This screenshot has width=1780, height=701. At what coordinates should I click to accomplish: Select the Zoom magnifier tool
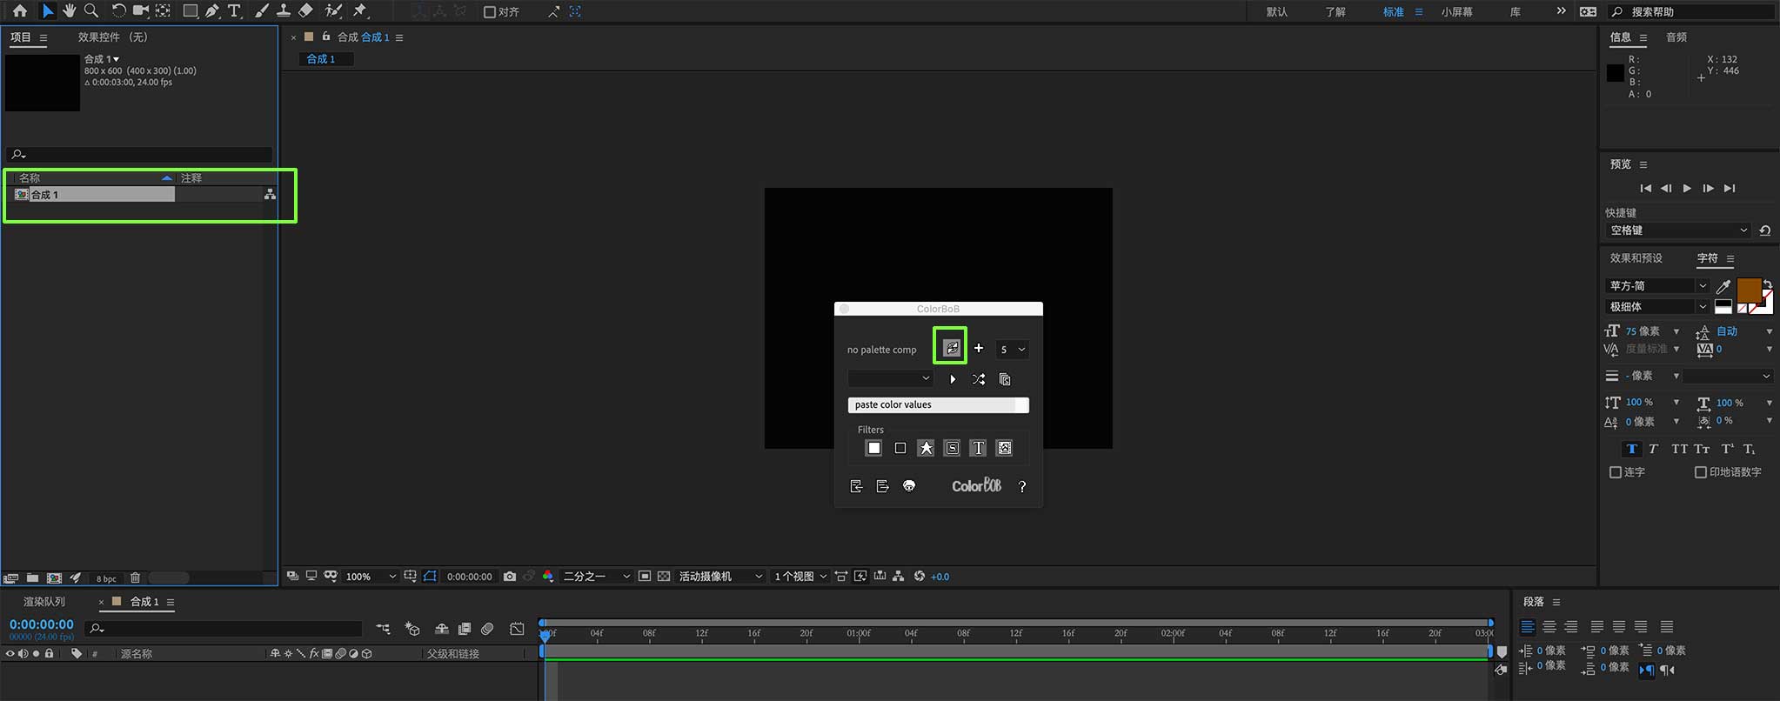tap(90, 11)
